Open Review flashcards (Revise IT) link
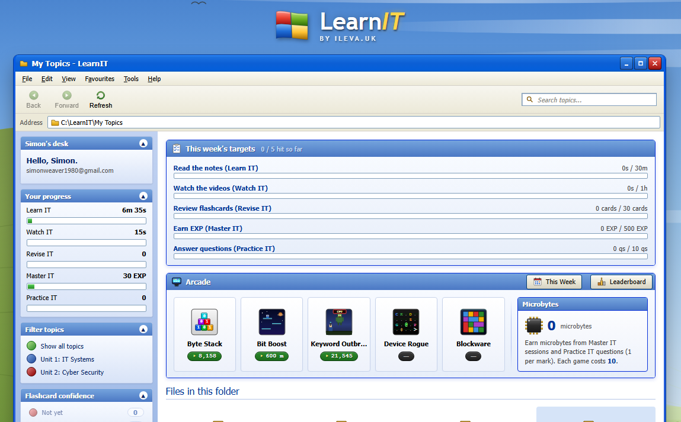Screen dimensions: 681x422 [x=222, y=208]
